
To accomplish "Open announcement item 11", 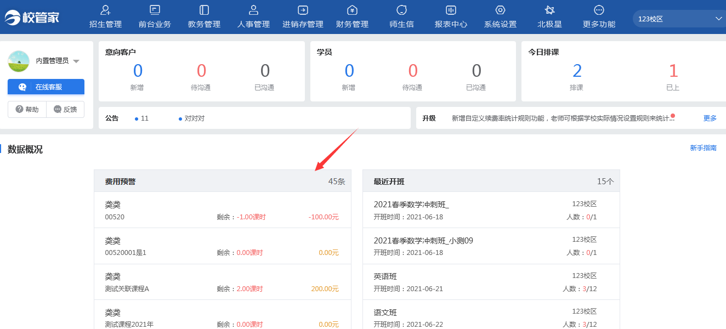I will point(141,118).
